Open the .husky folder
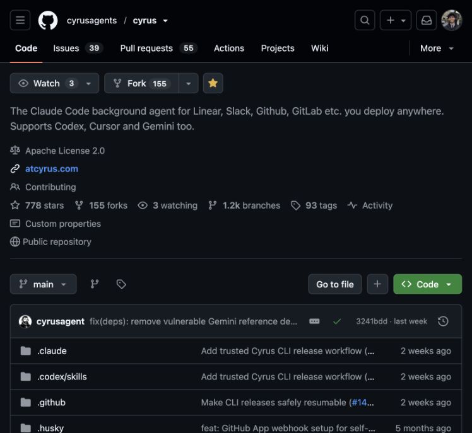Viewport: 472px width, 433px height. pos(50,428)
